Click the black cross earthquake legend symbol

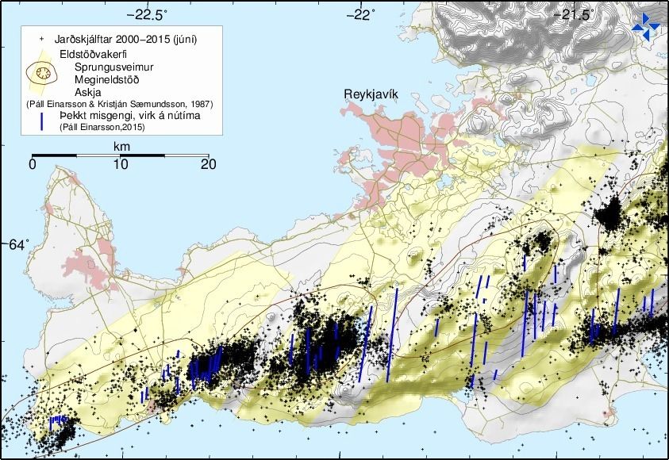point(41,39)
